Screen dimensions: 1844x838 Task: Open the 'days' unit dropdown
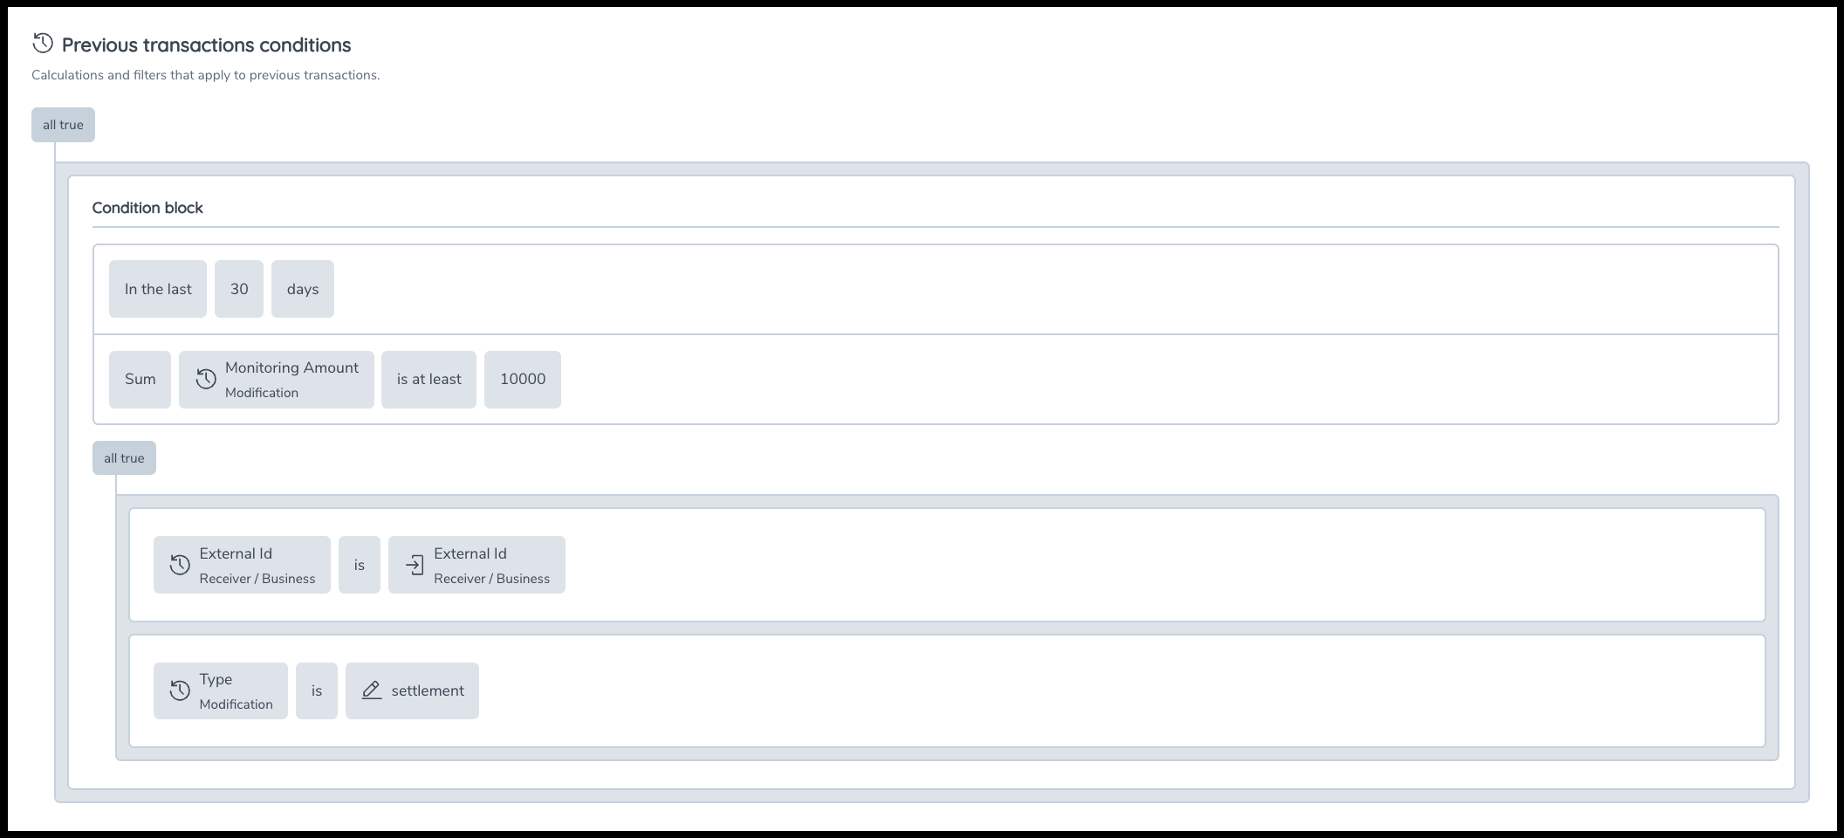coord(303,289)
